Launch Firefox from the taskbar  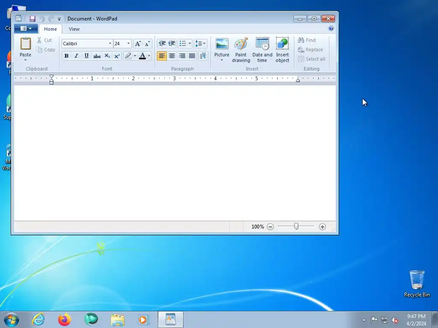(65, 319)
